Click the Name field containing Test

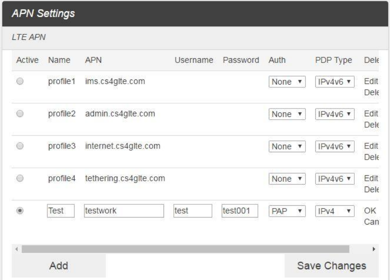coord(61,211)
